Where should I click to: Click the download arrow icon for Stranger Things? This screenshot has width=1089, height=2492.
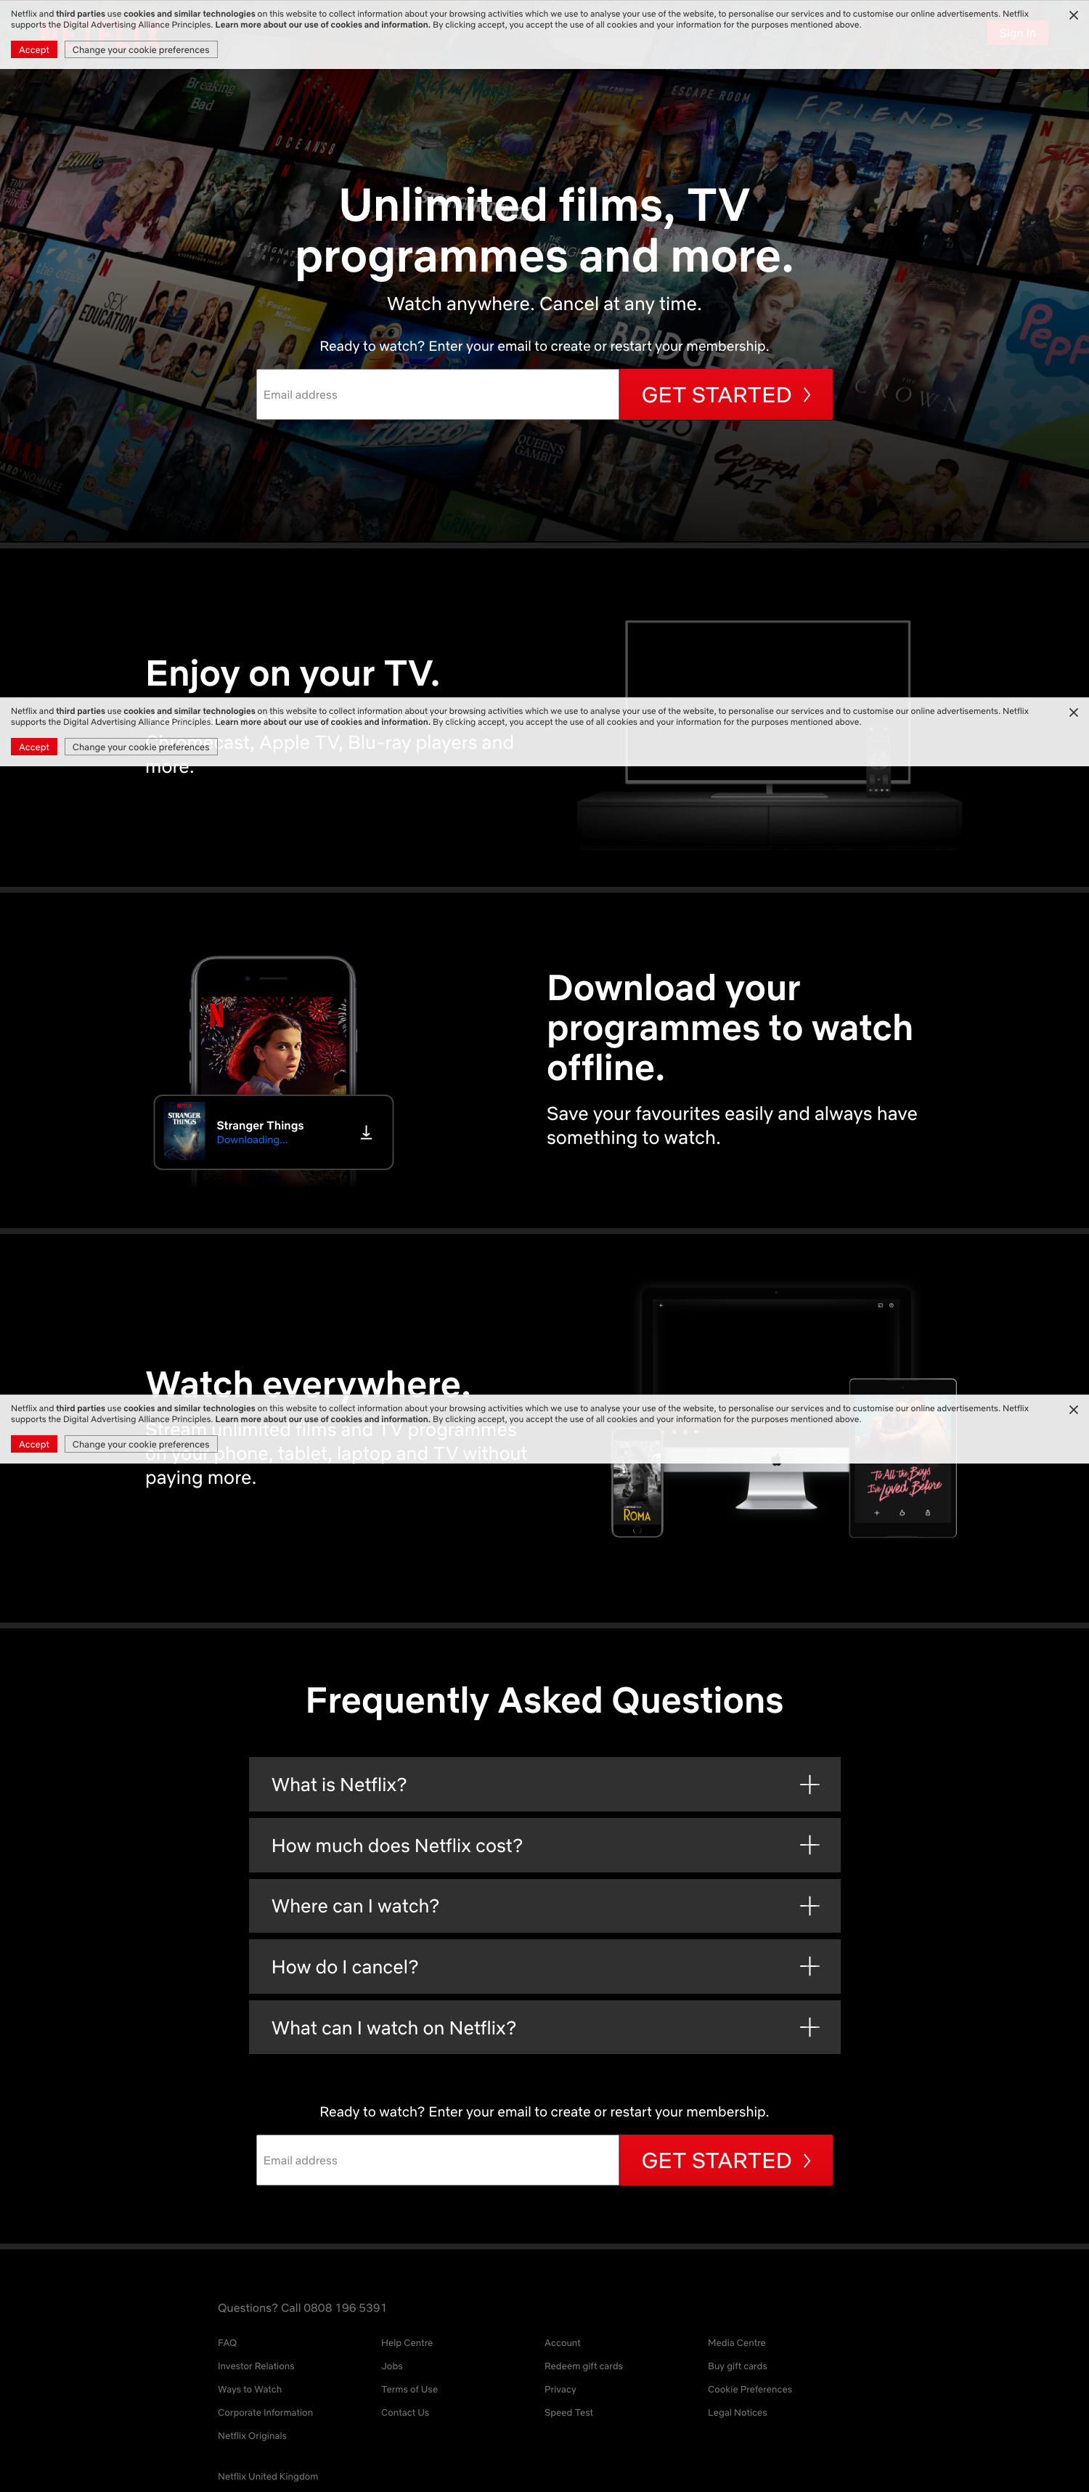366,1132
